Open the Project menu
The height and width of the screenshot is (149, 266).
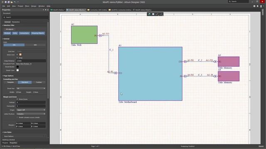[20, 6]
